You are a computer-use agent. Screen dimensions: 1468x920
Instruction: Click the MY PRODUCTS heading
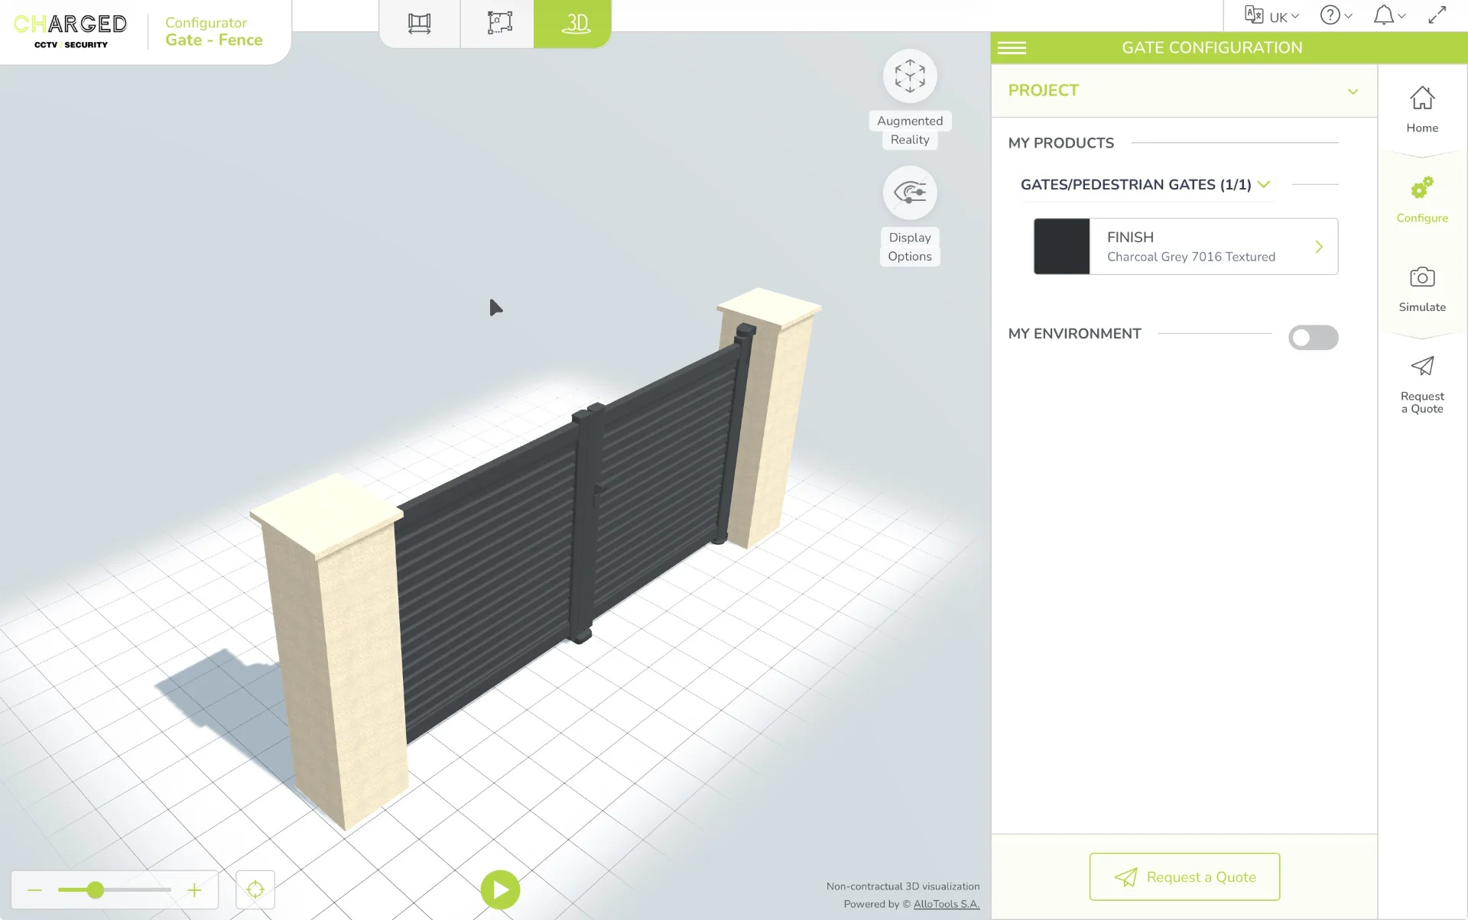pos(1060,143)
